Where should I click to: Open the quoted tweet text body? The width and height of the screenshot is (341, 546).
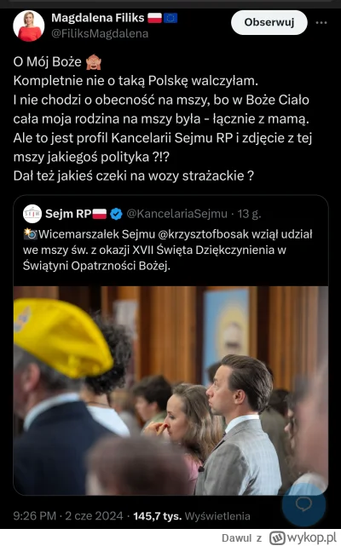tap(168, 250)
